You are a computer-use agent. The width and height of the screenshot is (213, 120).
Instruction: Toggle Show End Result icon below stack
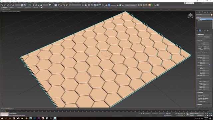(x=200, y=30)
